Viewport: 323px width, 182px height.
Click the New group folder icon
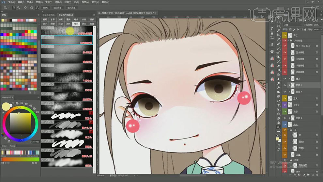click(x=308, y=175)
